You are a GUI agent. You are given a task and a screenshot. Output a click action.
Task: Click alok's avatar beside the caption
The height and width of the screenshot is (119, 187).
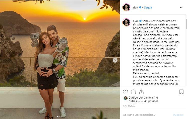126,22
